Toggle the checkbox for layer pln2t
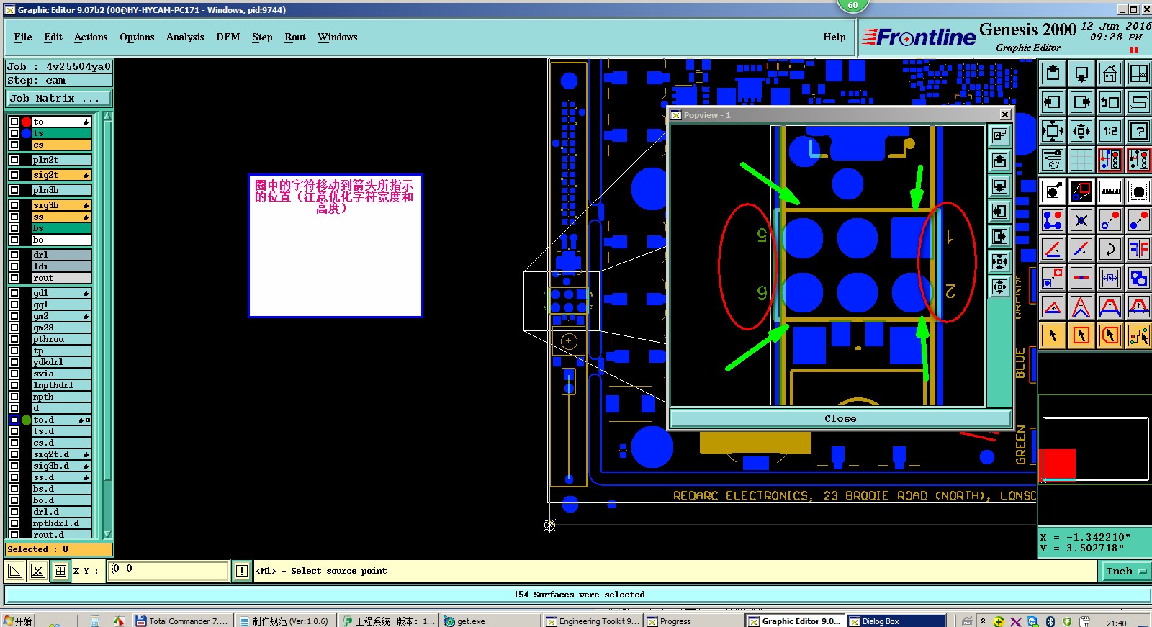The image size is (1152, 627). [14, 160]
